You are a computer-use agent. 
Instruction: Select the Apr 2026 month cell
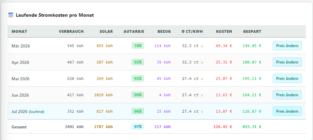(x=20, y=62)
